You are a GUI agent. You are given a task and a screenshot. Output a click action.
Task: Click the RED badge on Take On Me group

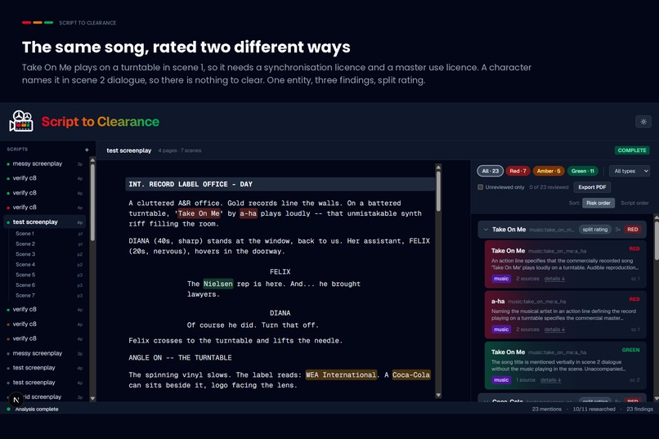point(633,230)
